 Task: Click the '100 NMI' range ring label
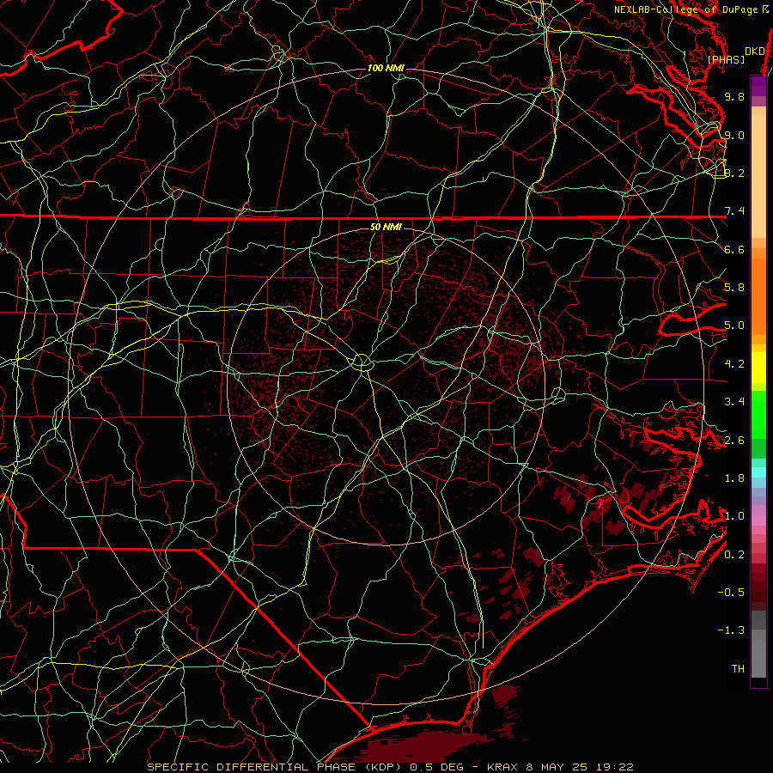386,68
